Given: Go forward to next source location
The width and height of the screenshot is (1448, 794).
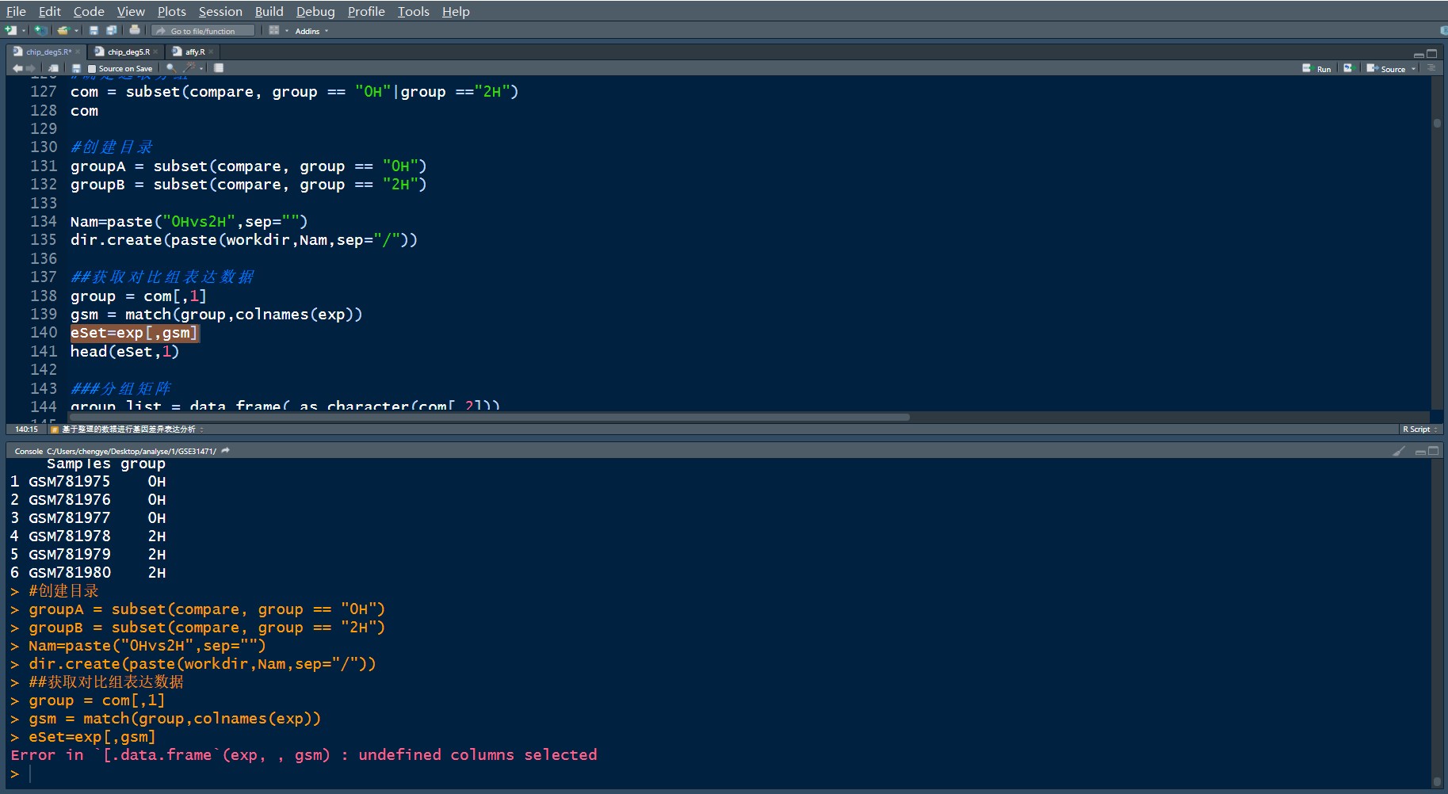Looking at the screenshot, I should coord(31,68).
